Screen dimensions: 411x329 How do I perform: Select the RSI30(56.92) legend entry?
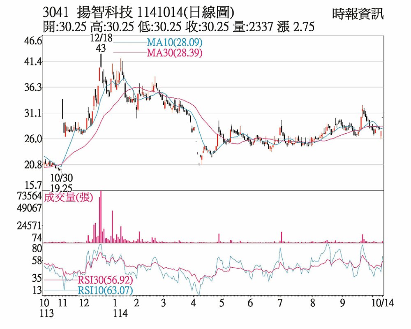click(x=105, y=280)
